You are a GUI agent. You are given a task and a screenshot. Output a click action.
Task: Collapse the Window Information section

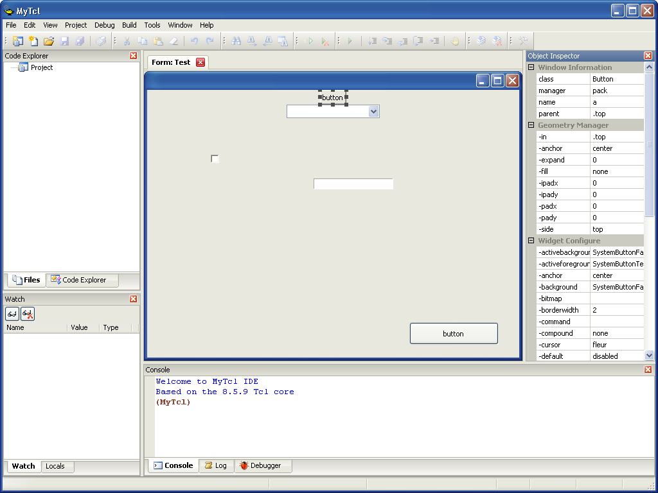pyautogui.click(x=531, y=67)
